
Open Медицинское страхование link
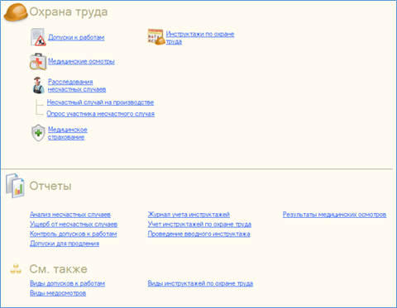click(68, 133)
